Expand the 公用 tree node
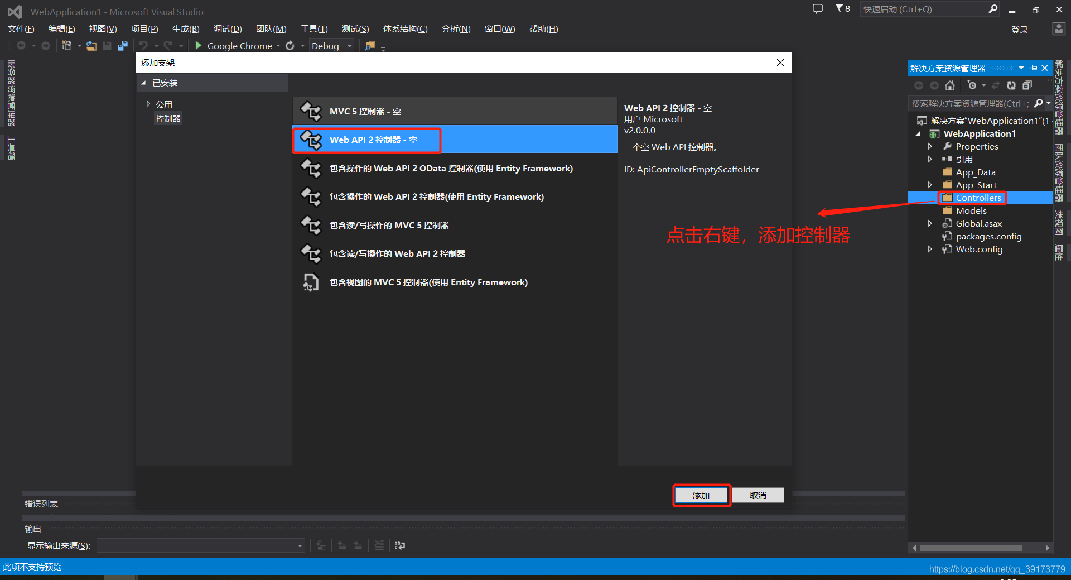The height and width of the screenshot is (580, 1071). click(x=148, y=104)
